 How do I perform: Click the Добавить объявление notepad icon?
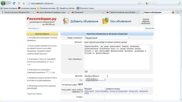coord(66,21)
